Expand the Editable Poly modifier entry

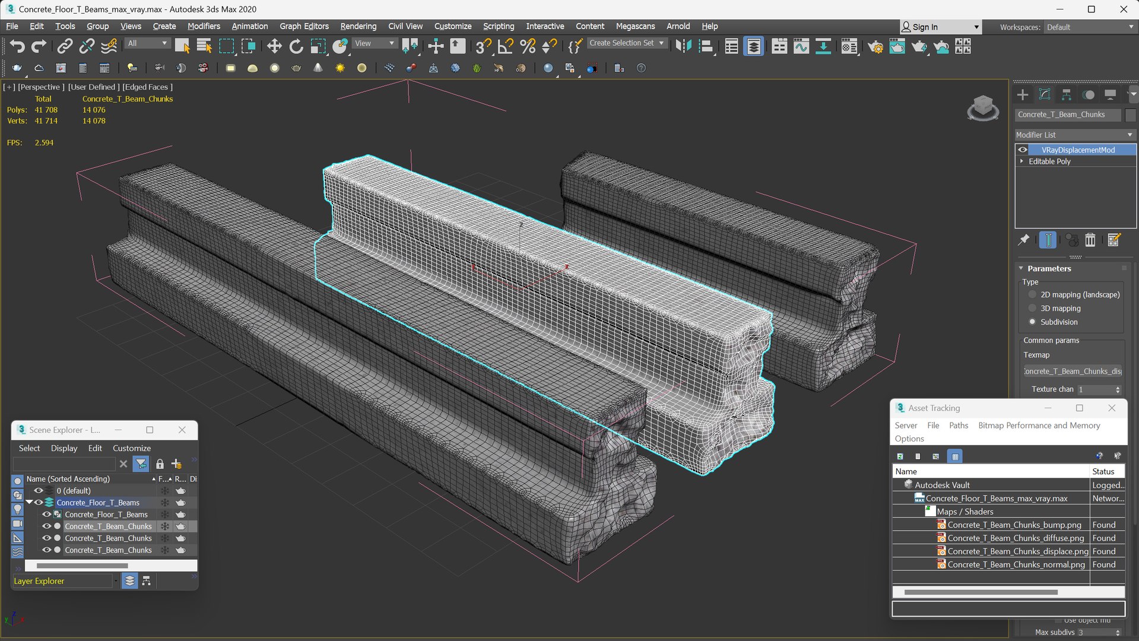tap(1021, 161)
